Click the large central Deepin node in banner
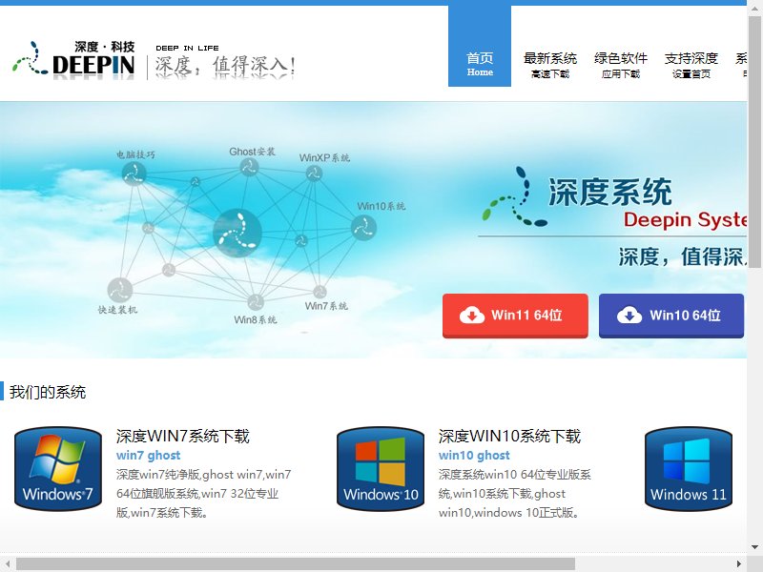The width and height of the screenshot is (763, 572). [x=237, y=233]
